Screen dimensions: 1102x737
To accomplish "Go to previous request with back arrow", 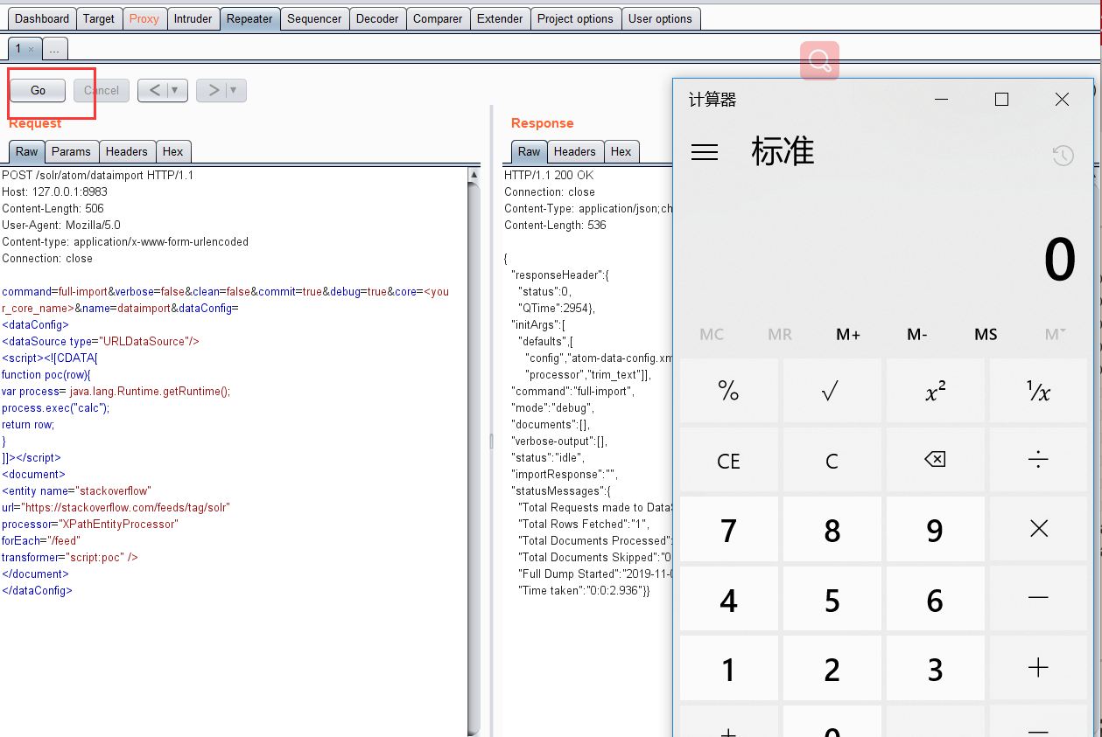I will 154,90.
